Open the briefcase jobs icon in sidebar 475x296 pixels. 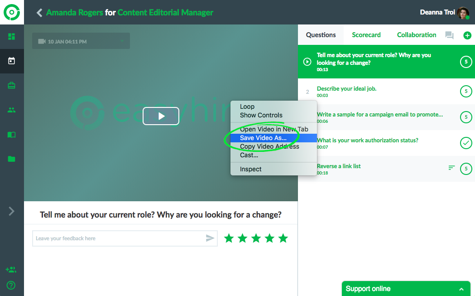(11, 86)
